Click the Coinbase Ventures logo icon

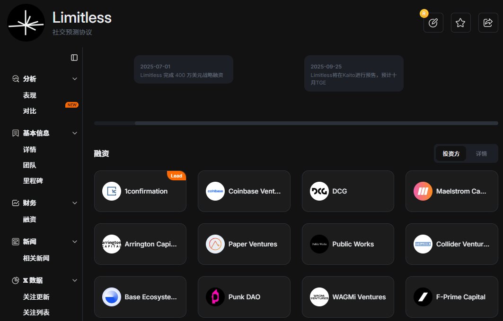(215, 191)
